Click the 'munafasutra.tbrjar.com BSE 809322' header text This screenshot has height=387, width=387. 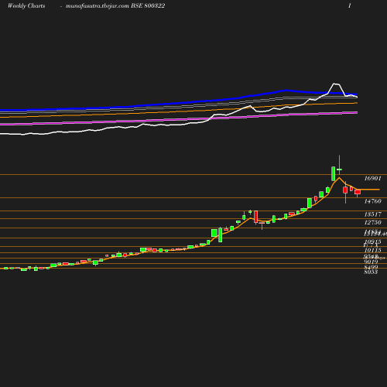coord(115,5)
